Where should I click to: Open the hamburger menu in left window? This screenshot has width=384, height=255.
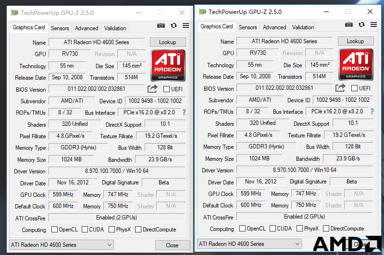point(186,25)
